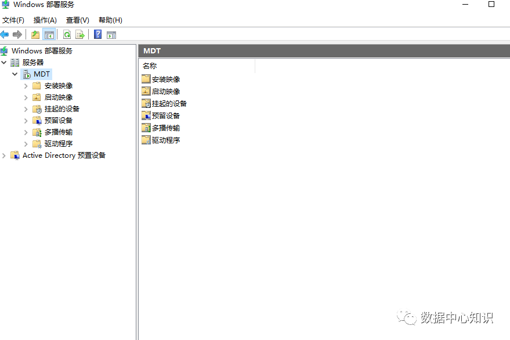Open the 查看(V) menu
This screenshot has width=510, height=340.
(x=77, y=20)
